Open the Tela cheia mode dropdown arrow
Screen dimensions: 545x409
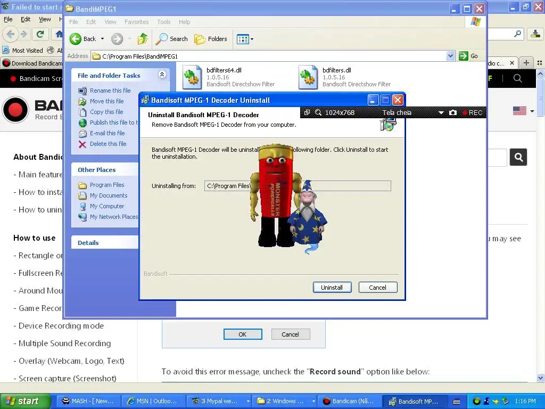[x=441, y=113]
